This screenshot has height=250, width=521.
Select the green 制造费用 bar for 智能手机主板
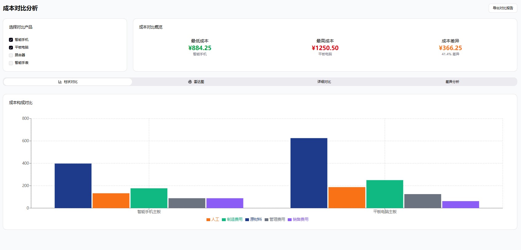pyautogui.click(x=149, y=198)
